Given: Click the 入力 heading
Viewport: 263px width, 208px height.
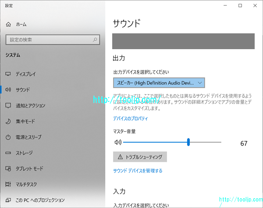Looking at the screenshot, I should pos(119,191).
